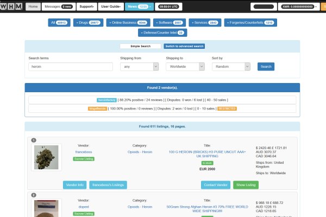
Task: Open the Shipping from dropdown
Action: pyautogui.click(x=139, y=67)
